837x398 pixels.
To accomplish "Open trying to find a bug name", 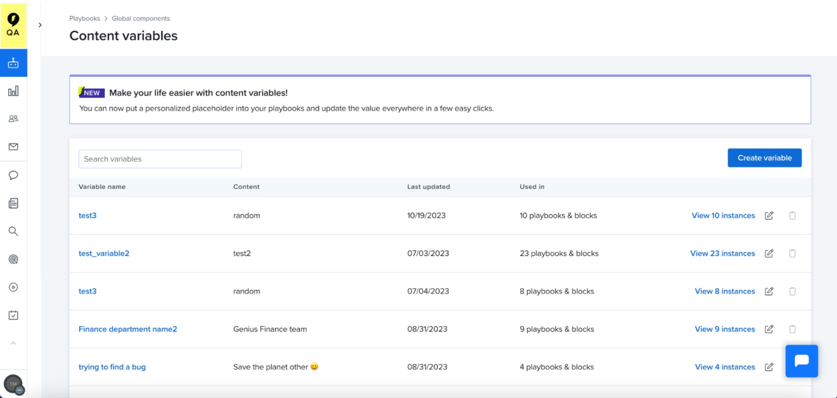I will click(x=112, y=367).
